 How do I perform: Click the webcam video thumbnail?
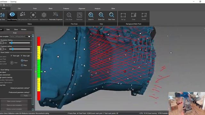tap(187, 103)
